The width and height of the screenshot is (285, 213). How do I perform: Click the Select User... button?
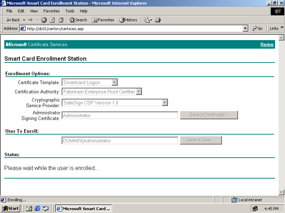[201, 140]
